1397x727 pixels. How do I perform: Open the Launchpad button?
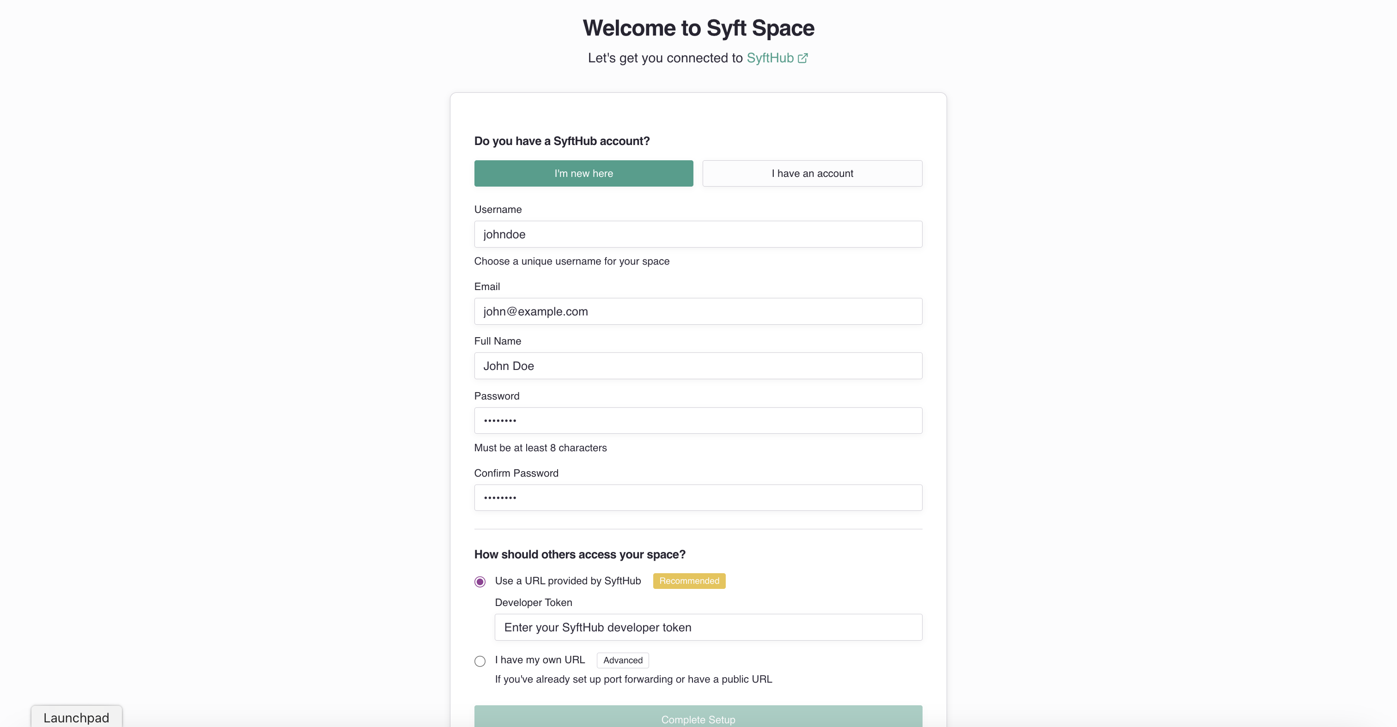[x=77, y=717]
